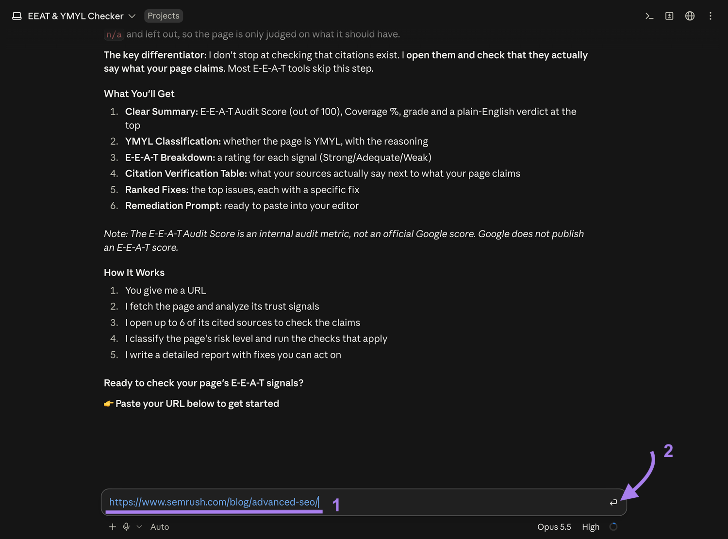
Task: Focus the message input field
Action: 364,502
